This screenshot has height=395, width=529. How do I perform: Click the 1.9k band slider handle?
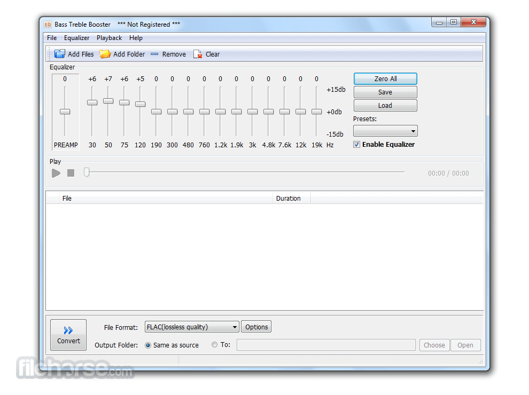tap(237, 112)
